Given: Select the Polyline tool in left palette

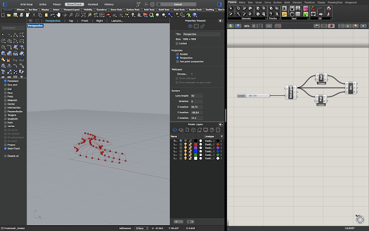Looking at the screenshot, I should pos(16,35).
